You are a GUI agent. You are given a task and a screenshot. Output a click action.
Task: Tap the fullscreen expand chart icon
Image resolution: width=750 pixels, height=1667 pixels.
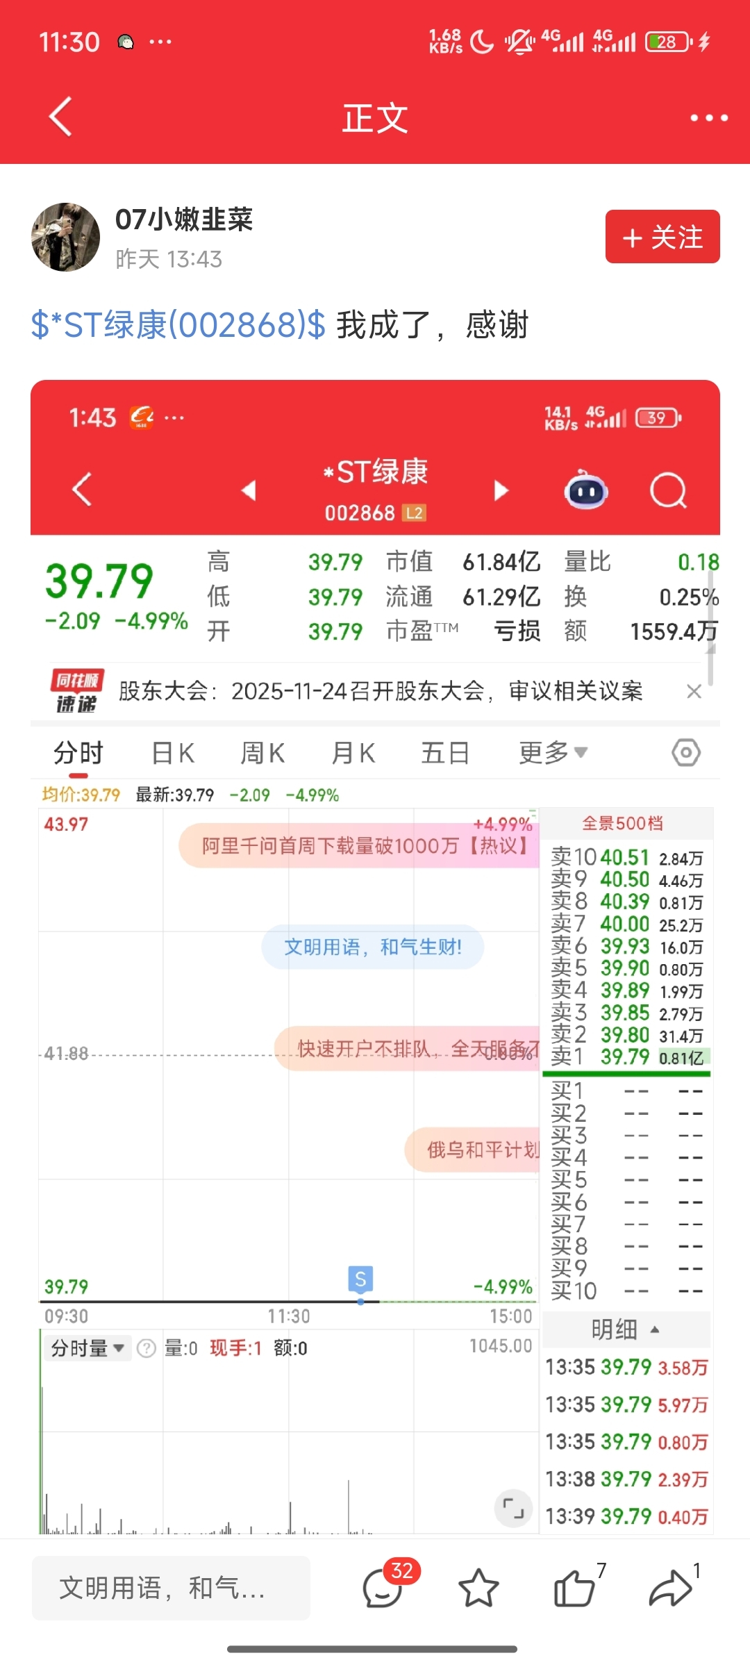(x=513, y=1509)
